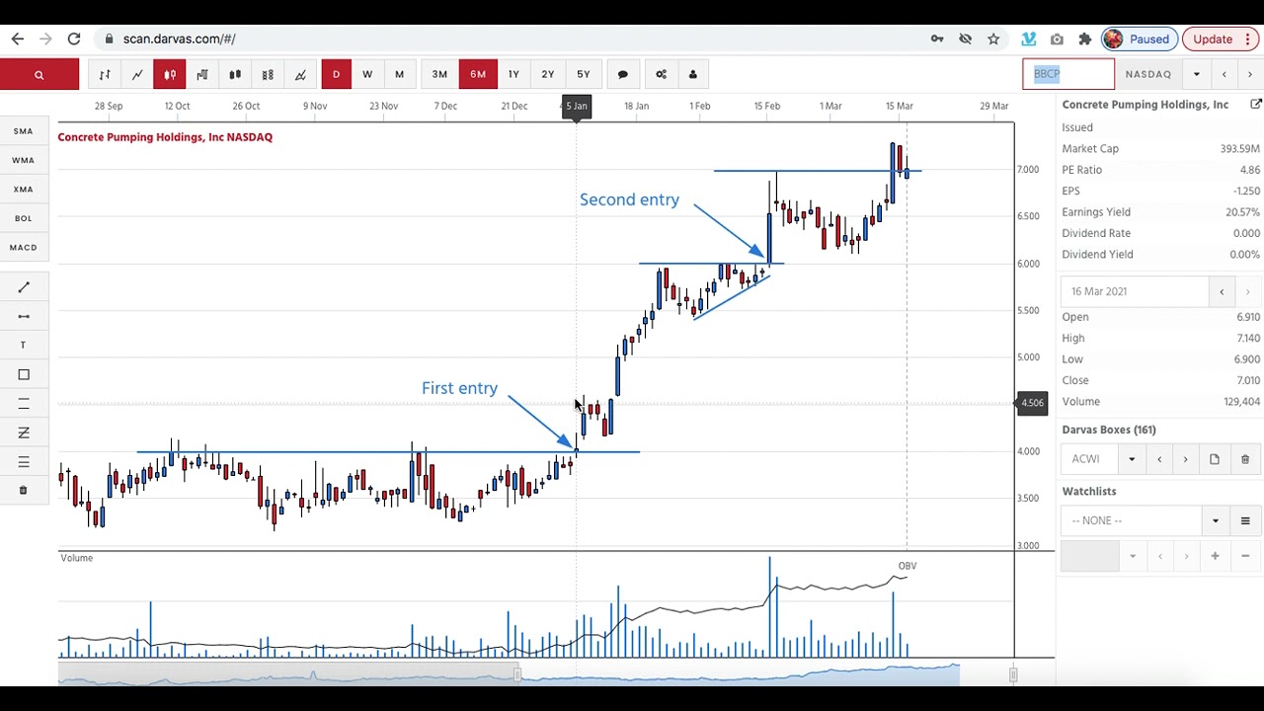1264x711 pixels.
Task: Click the 5 Jan date marker on axis
Action: (577, 106)
